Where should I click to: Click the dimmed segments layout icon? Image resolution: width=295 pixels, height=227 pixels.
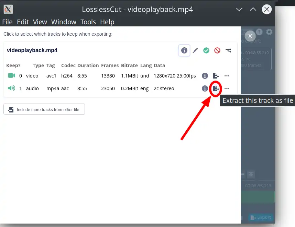[251, 174]
